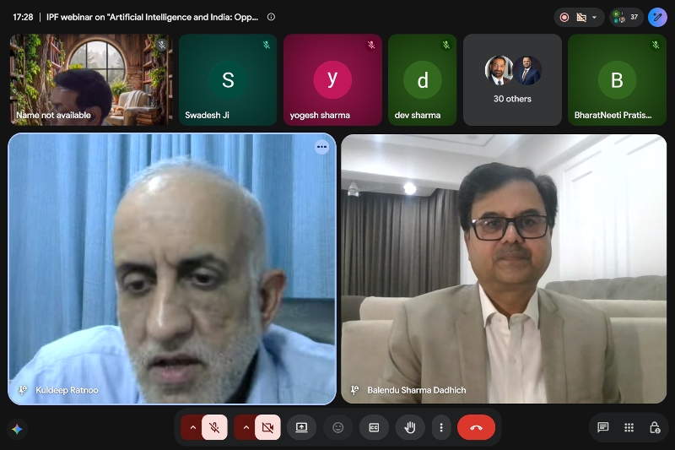This screenshot has width=675, height=450.
Task: Open more options three-dot menu
Action: 441,427
